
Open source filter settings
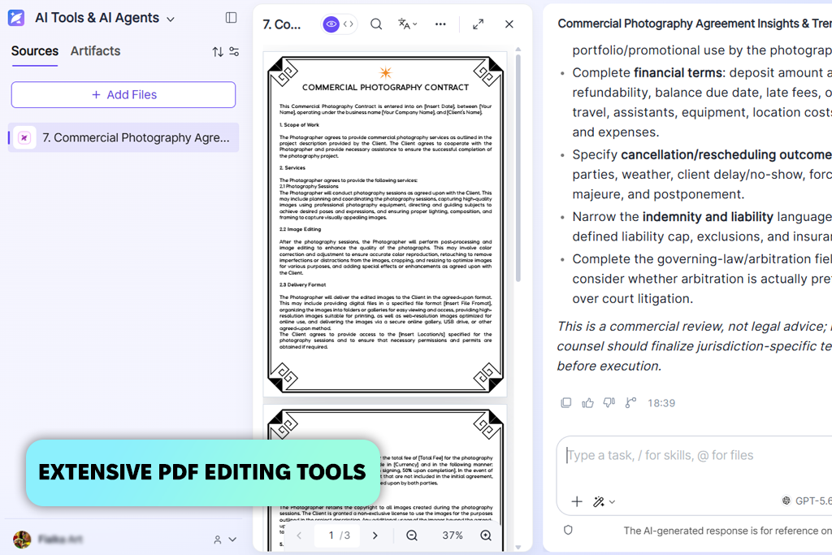[234, 51]
